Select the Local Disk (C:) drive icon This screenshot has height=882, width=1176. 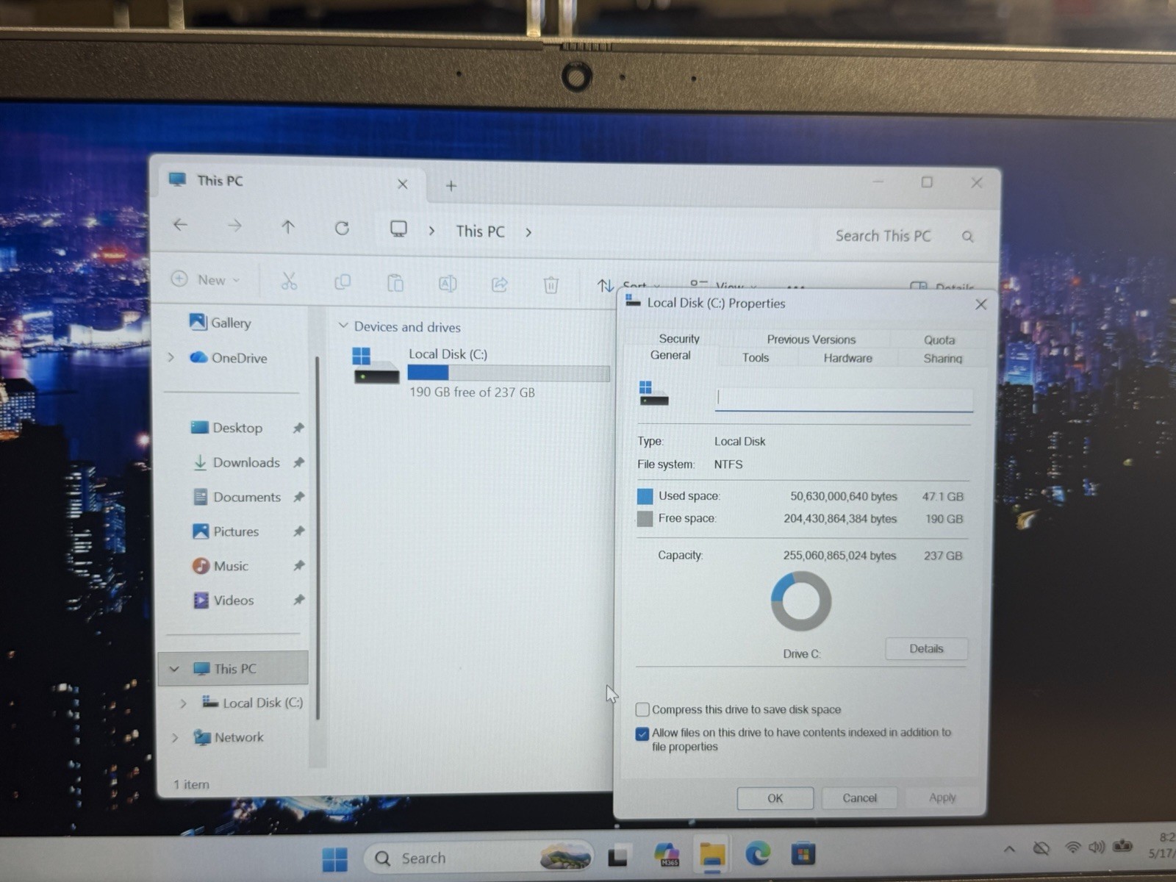click(376, 365)
